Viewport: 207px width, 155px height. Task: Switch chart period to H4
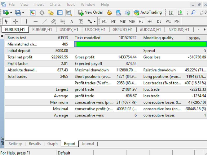pyautogui.click(x=150, y=21)
